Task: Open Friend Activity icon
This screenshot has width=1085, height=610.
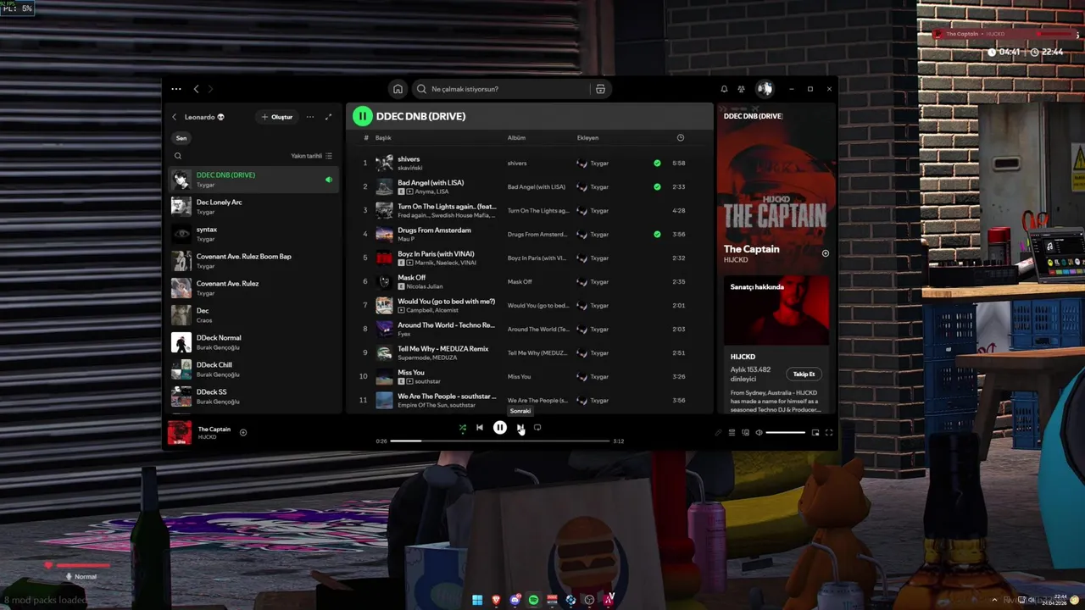Action: coord(741,89)
